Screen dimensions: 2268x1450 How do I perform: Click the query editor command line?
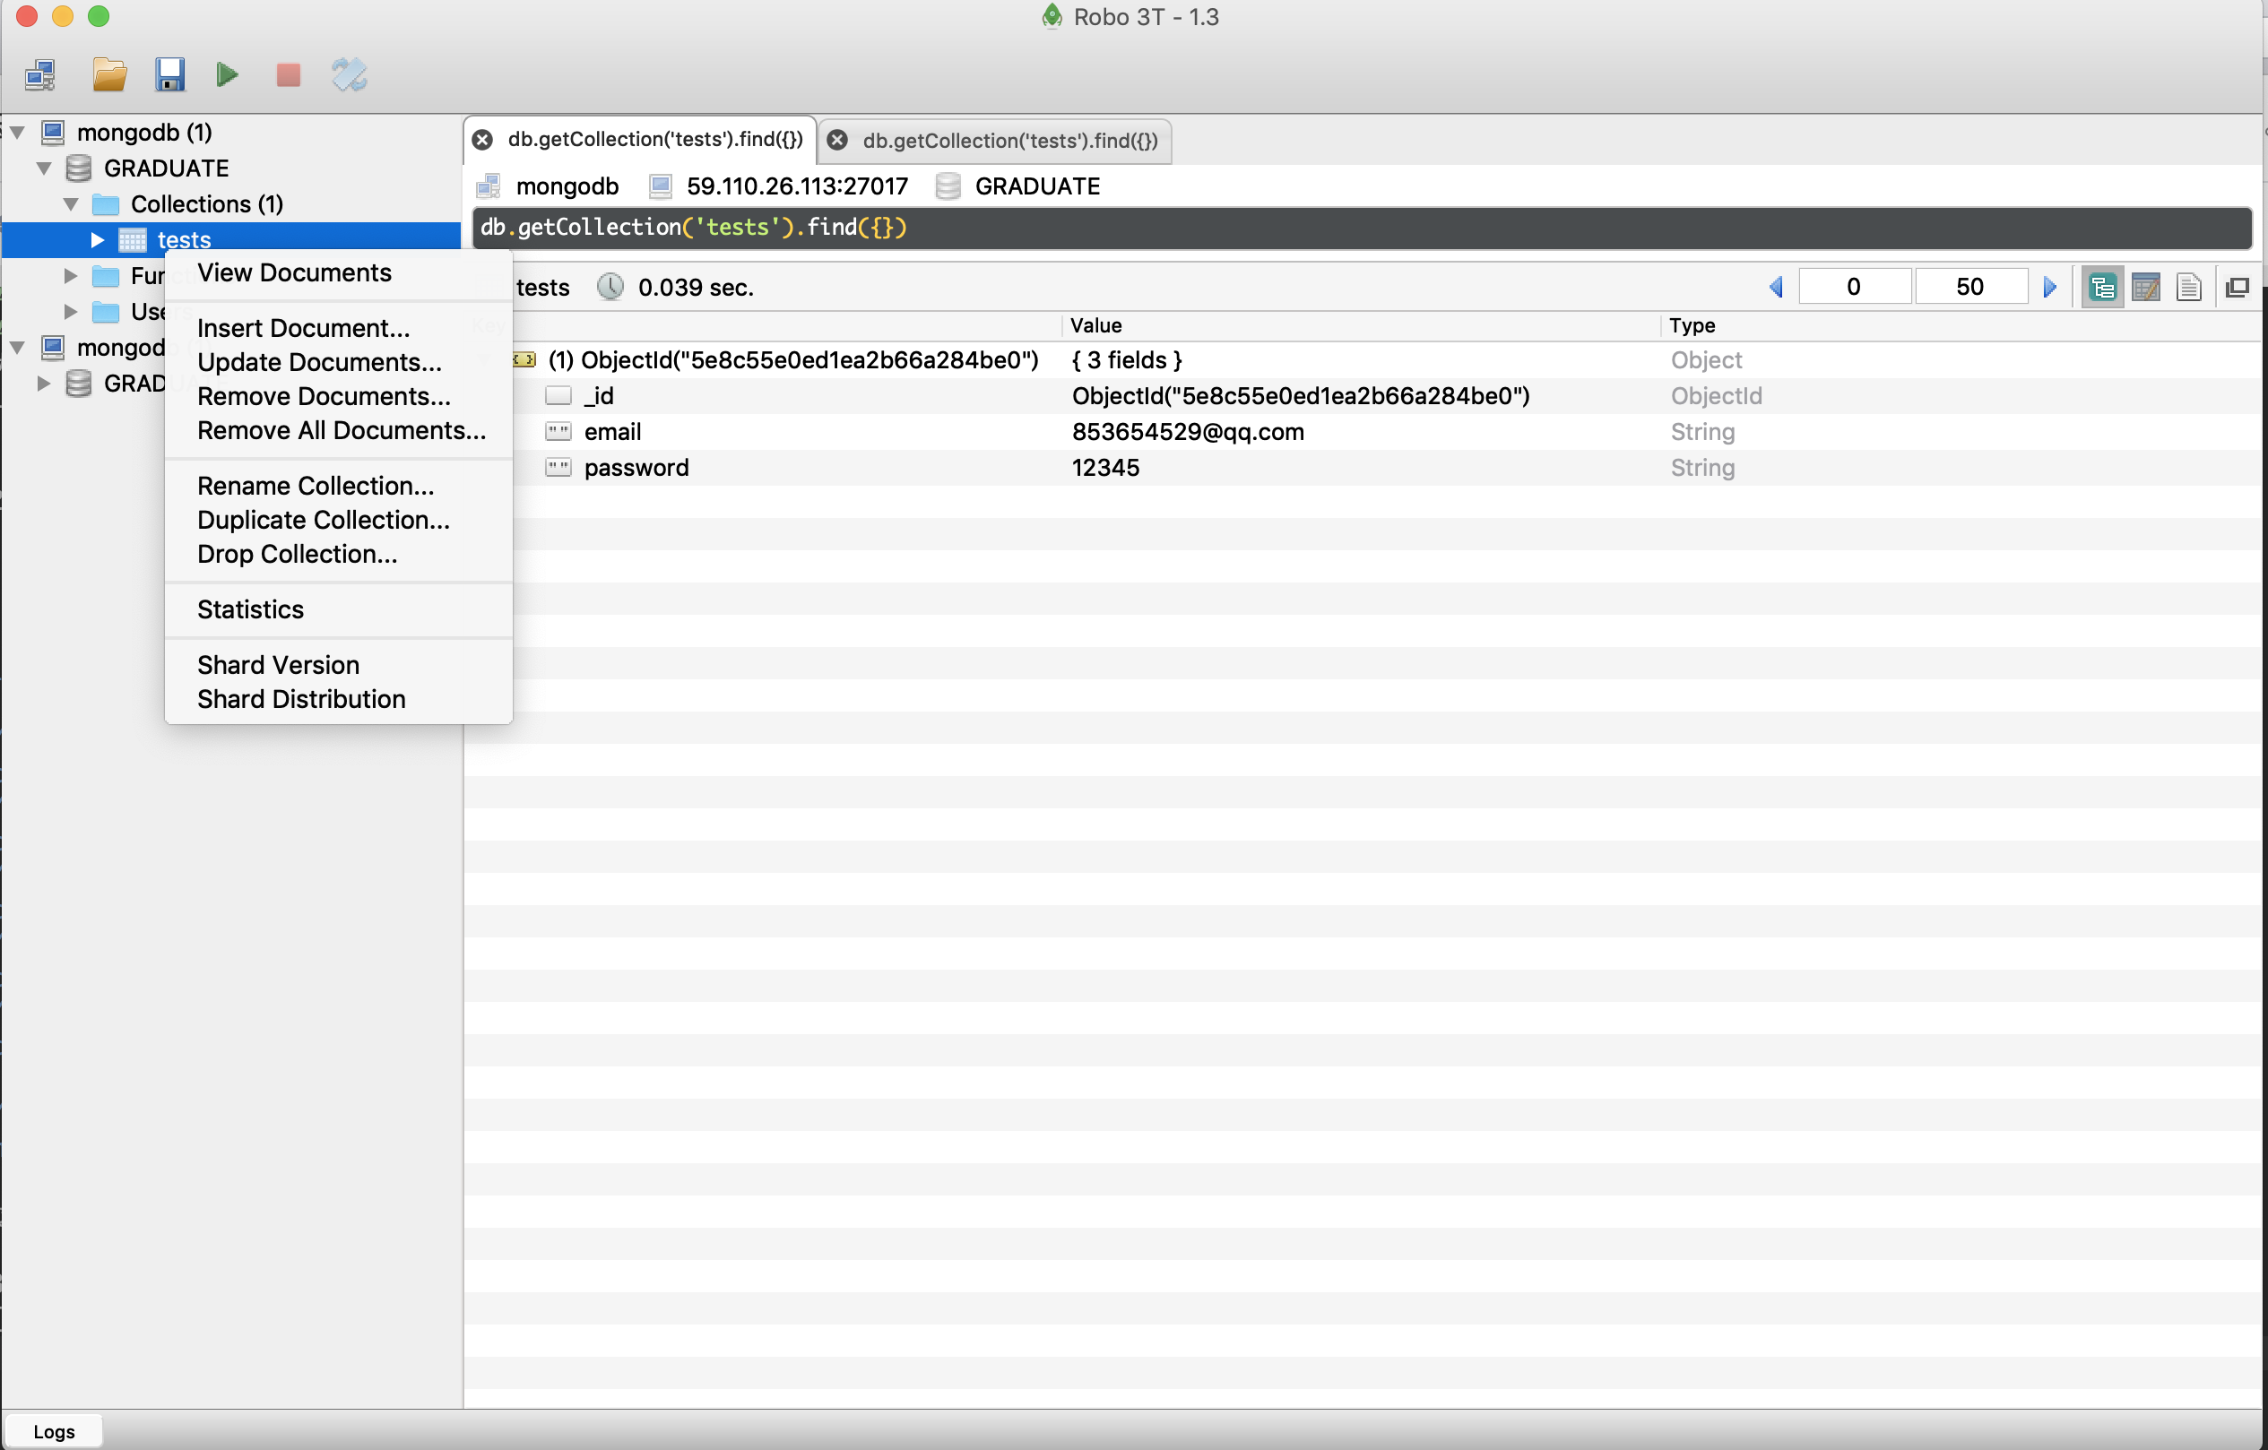point(1361,228)
